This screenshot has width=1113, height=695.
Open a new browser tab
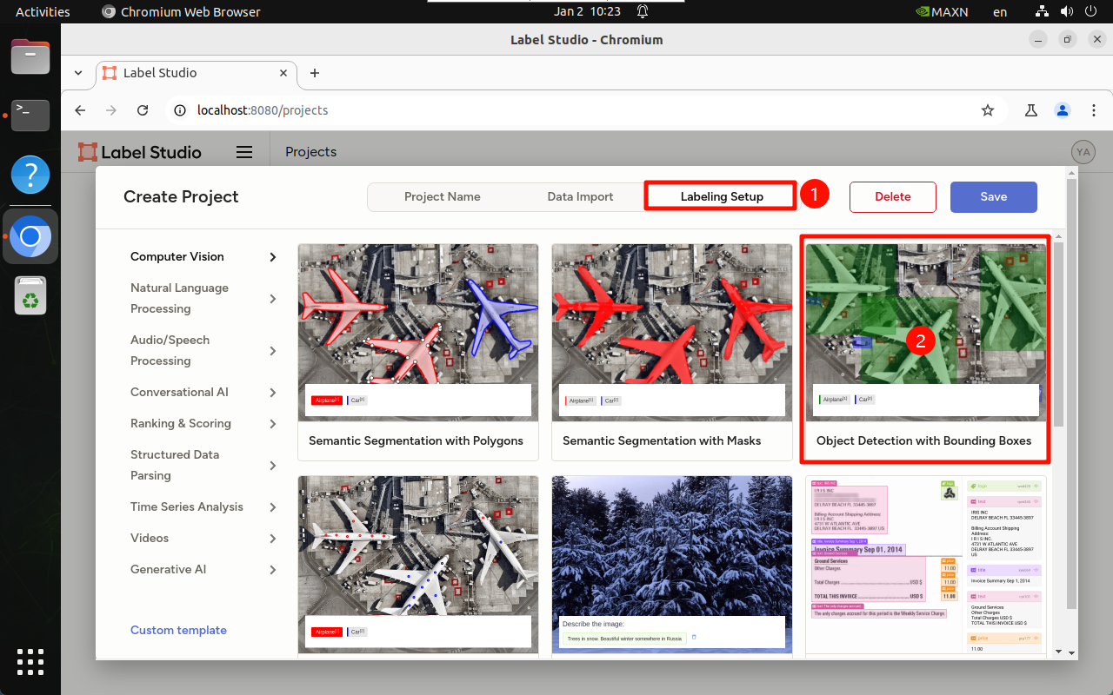(315, 73)
